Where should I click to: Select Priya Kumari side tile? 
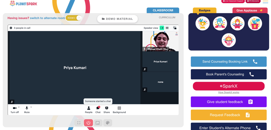coord(160,61)
